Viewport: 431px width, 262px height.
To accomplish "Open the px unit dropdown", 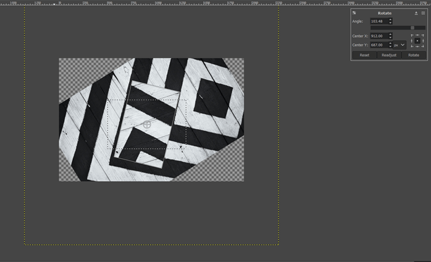I will coord(400,45).
